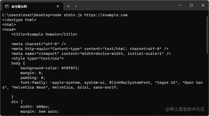Select the 命令提示符 tab label

[x=19, y=6]
